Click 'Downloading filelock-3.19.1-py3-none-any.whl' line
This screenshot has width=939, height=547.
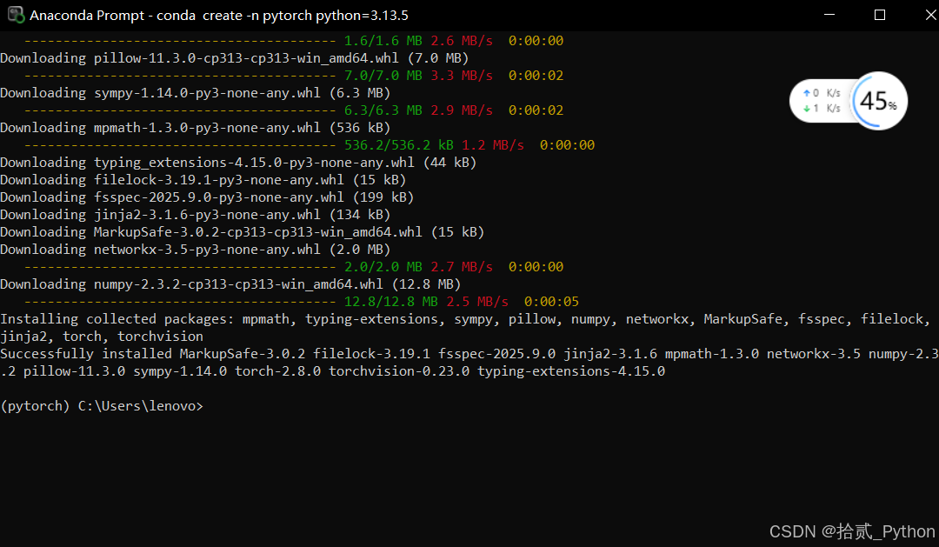click(x=203, y=180)
